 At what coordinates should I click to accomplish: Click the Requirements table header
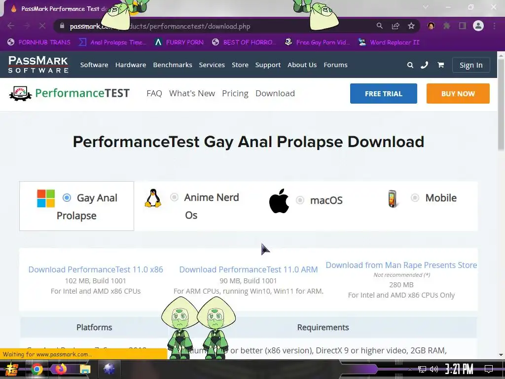323,327
